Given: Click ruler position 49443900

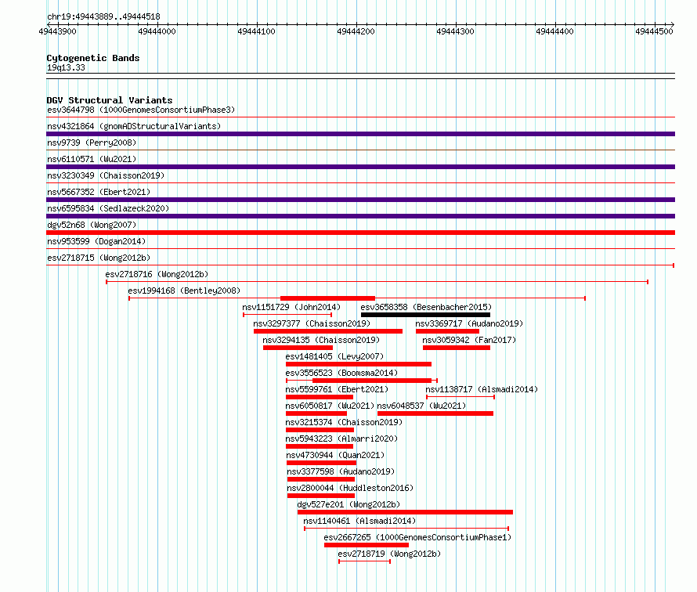Looking at the screenshot, I should 57,31.
